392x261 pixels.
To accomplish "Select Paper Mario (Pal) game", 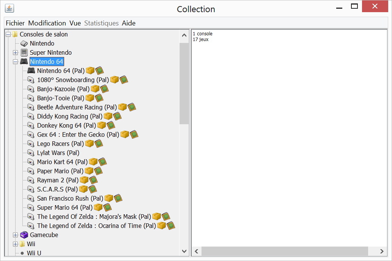I will point(60,171).
